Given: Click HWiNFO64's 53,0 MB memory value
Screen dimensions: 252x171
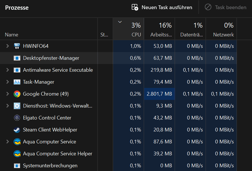Looking at the screenshot, I should [163, 46].
